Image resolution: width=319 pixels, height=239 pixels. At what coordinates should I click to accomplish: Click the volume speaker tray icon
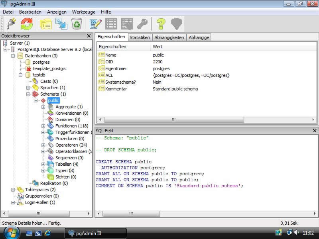(x=296, y=232)
